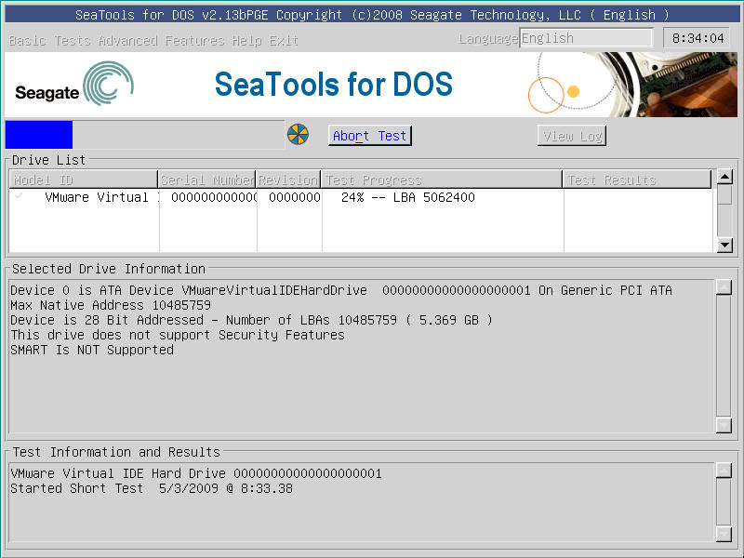
Task: Click Test Information panel down scroll arrow
Action: tap(726, 536)
